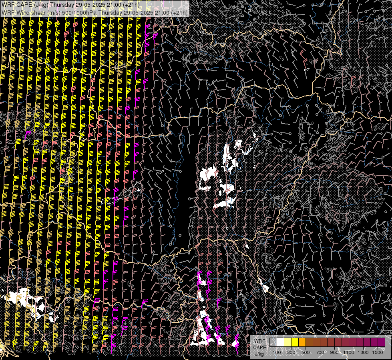Viewport: 392px width, 360px height.
Task: Click the 500 legend tick label
Action: (x=306, y=352)
